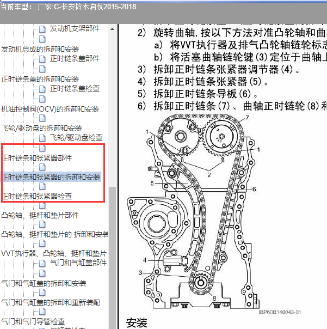
Task: Click the page icon above 气门和气缸盖的拆卸和重新装配
Action: [42, 292]
